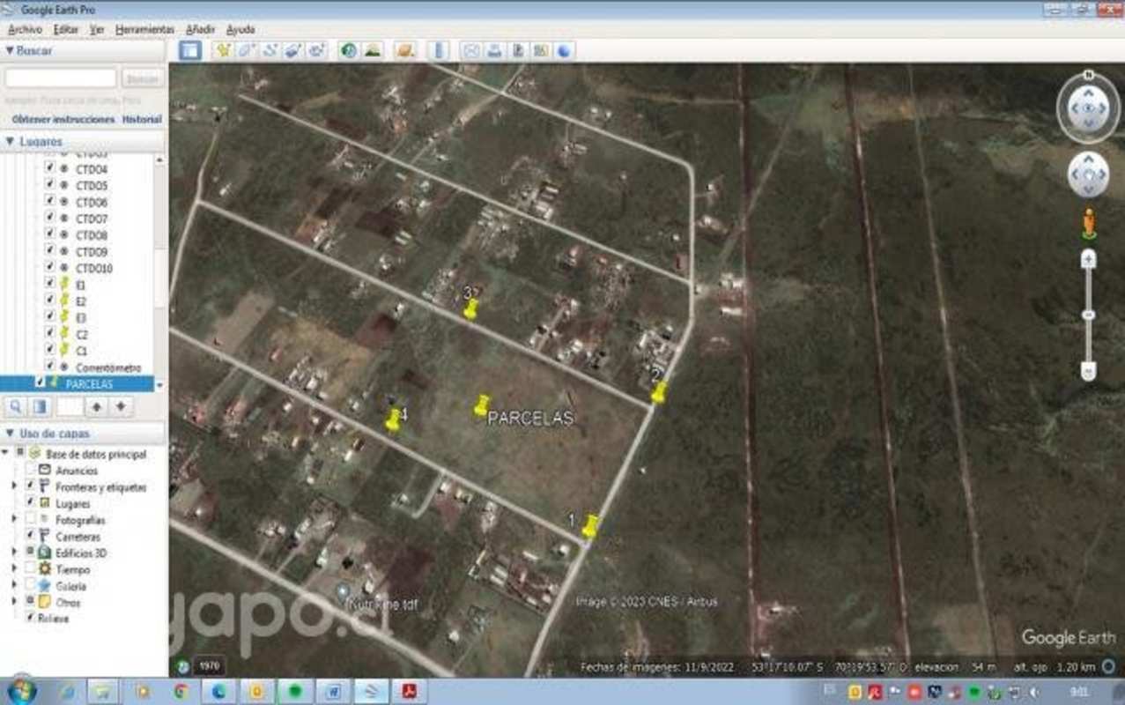Expand the Edificios 3D layer tree
This screenshot has height=705, width=1125.
[14, 553]
